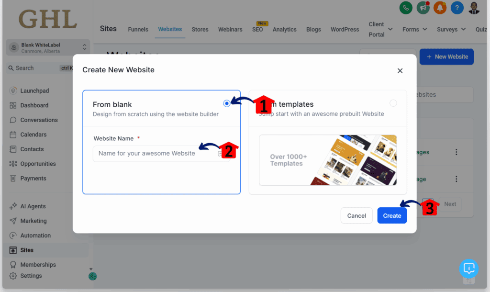Close the Create New Website dialog
Viewport: 490px width, 292px height.
(400, 71)
